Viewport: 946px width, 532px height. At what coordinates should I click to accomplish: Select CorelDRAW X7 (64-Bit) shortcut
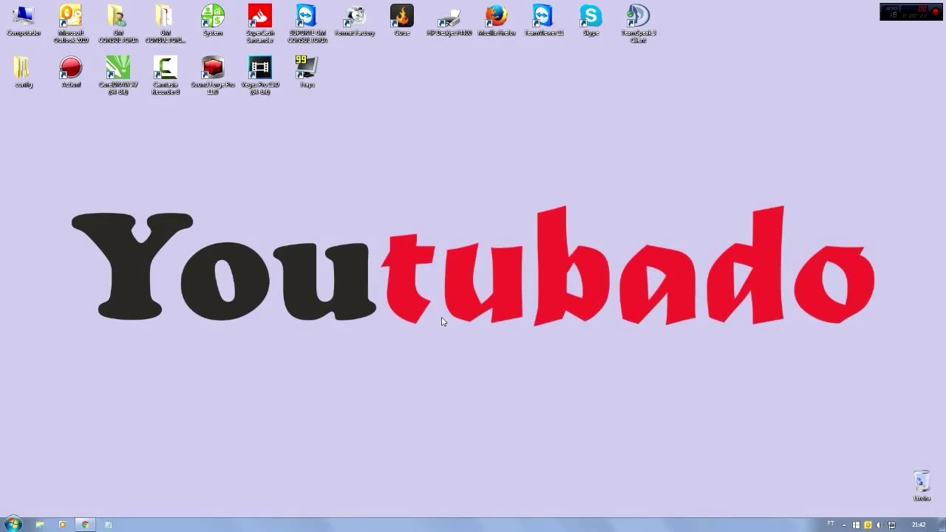[118, 75]
